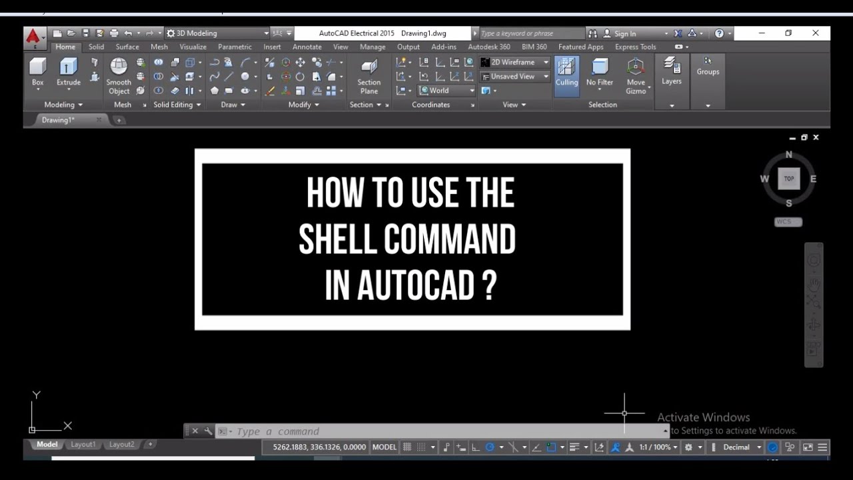Toggle Ortho mode in status bar
Screen dimensions: 853x480
[x=475, y=447]
